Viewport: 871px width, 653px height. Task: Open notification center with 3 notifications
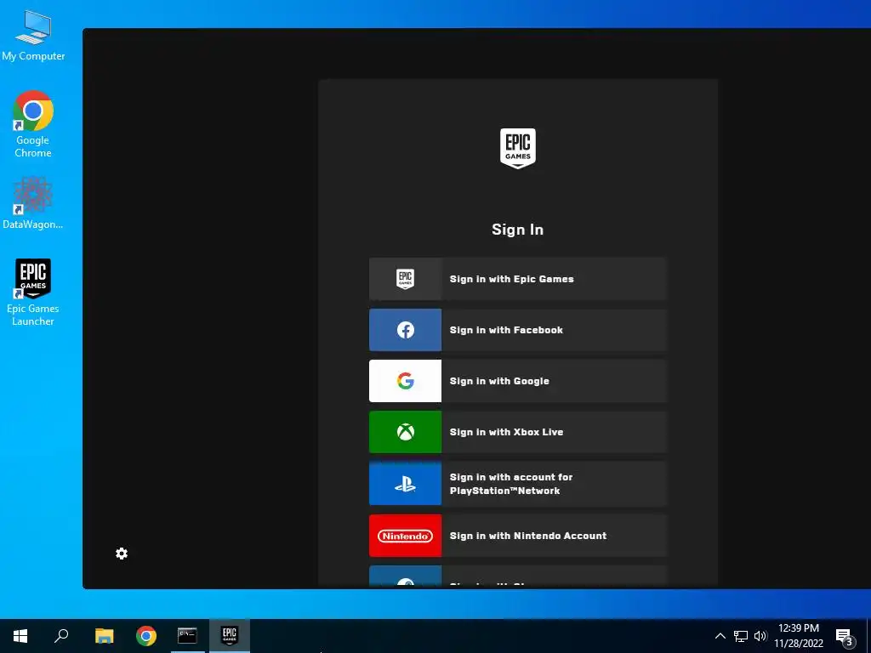pos(845,636)
